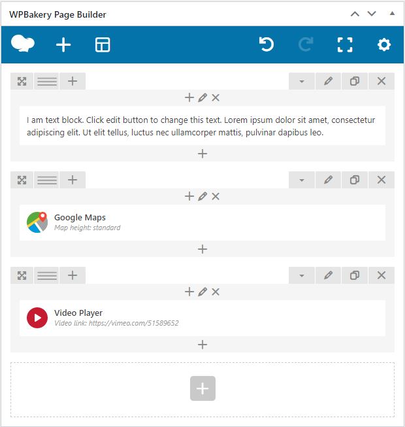Screen dimensions: 405x427
Task: Delete the text block row
Action: (x=381, y=81)
